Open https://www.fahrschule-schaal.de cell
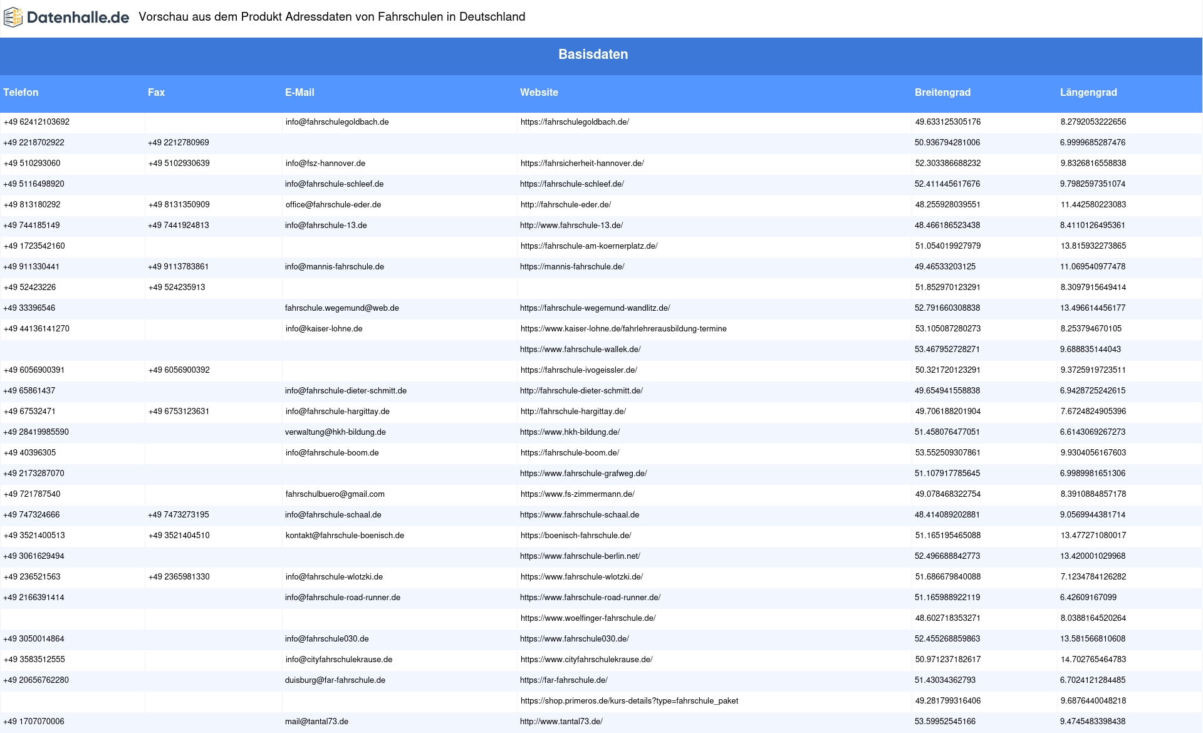 point(580,515)
